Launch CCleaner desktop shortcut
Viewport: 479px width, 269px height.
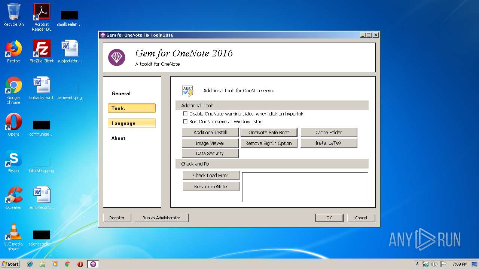point(13,198)
